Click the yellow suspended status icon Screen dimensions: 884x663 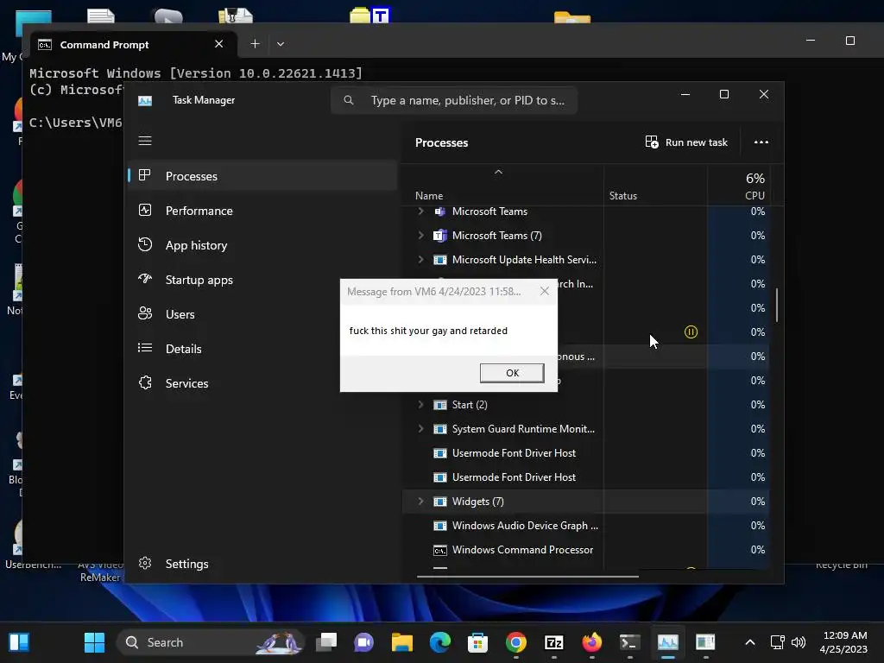click(691, 332)
